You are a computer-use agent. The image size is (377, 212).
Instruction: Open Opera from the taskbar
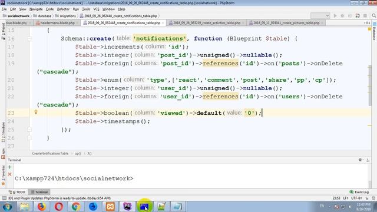tap(59, 207)
